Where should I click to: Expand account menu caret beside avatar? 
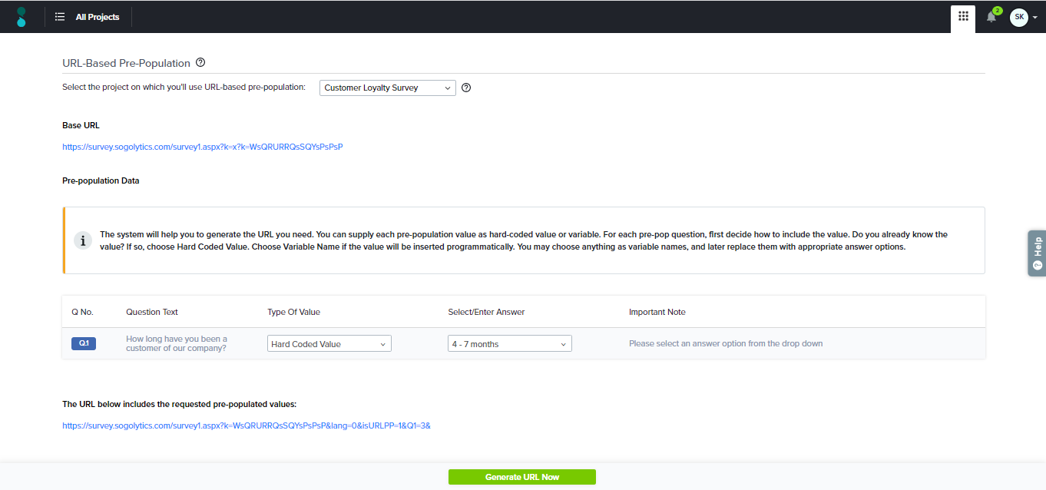(x=1034, y=18)
